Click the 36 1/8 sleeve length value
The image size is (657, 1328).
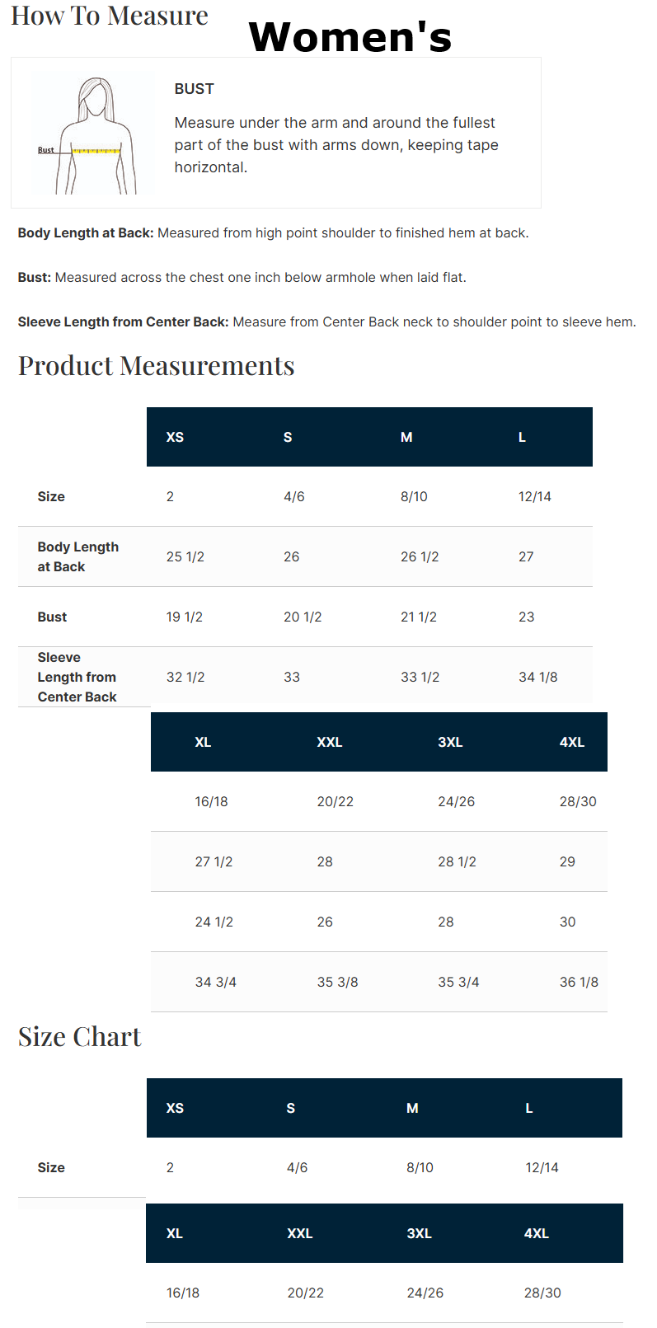click(579, 982)
